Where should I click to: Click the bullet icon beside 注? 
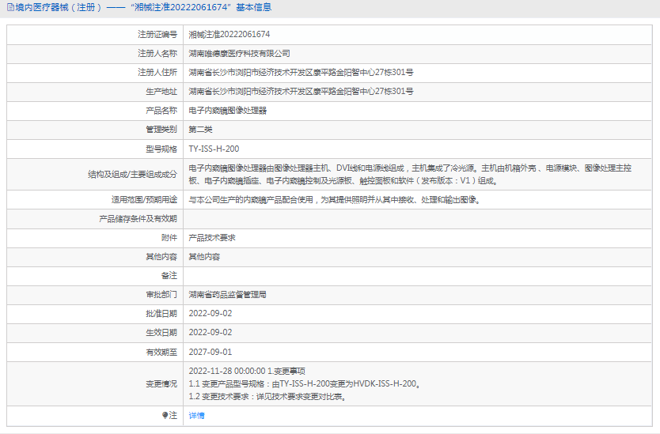coord(165,416)
